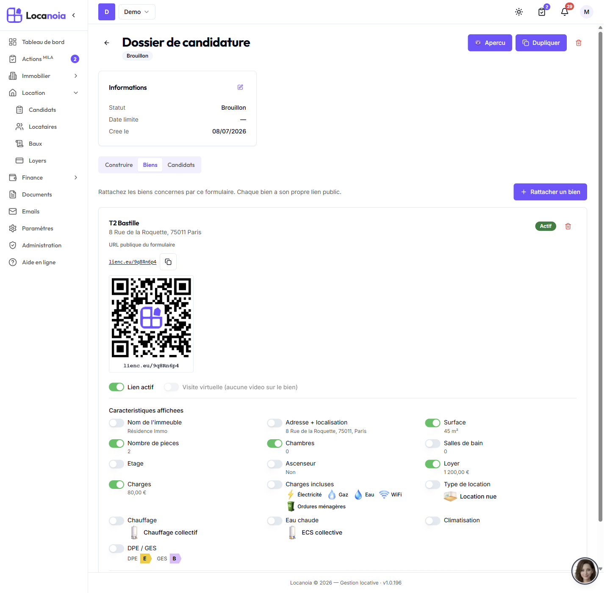Screen dimensions: 610x593
Task: Turn off the Surface toggle
Action: pos(433,423)
